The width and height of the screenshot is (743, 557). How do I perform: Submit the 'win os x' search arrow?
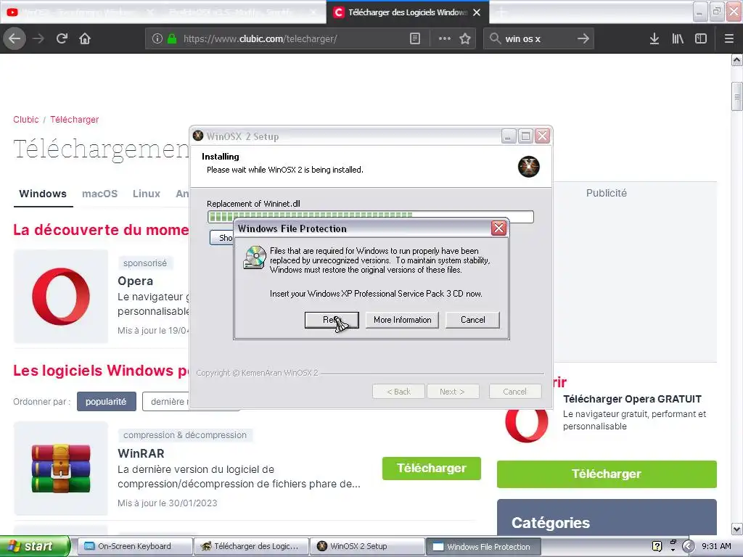pos(583,38)
